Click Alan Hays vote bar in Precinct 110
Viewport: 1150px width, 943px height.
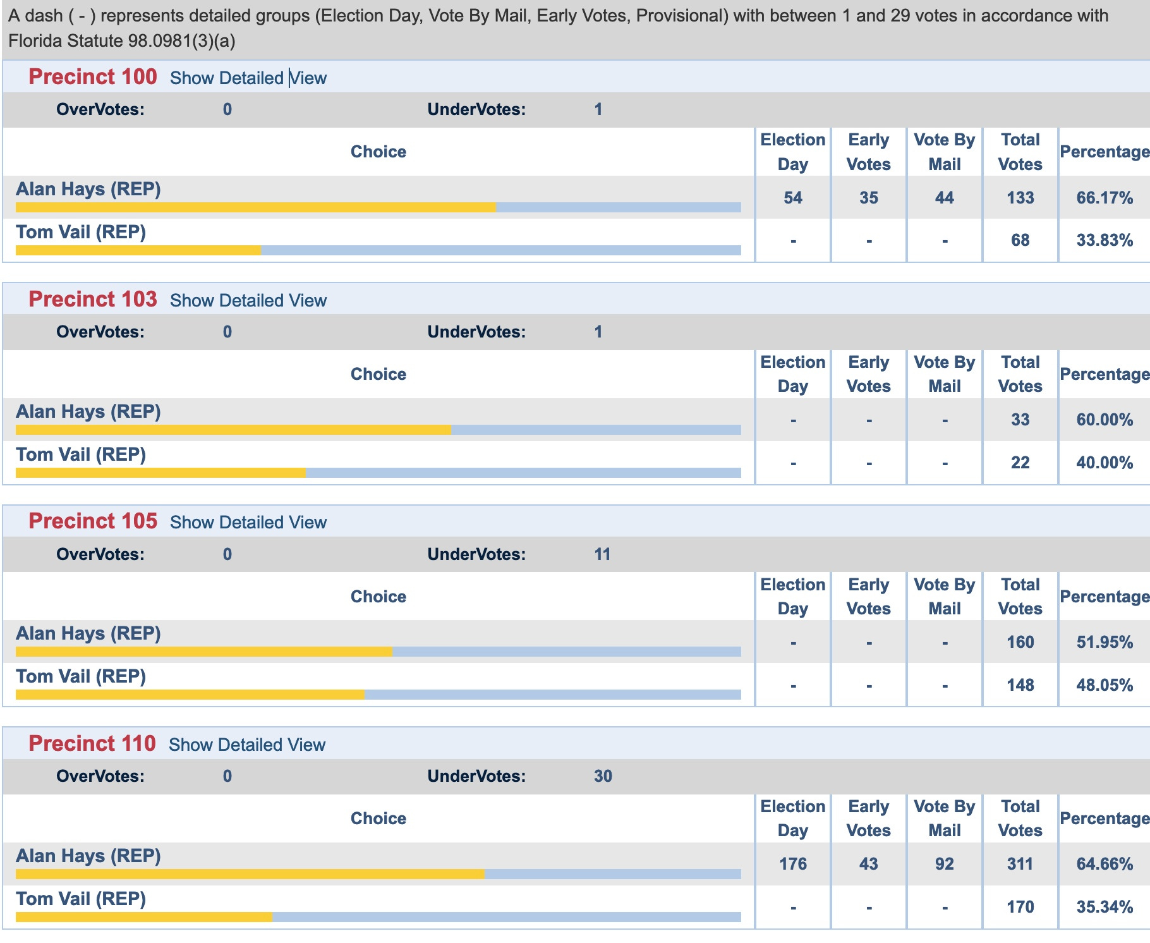378,874
